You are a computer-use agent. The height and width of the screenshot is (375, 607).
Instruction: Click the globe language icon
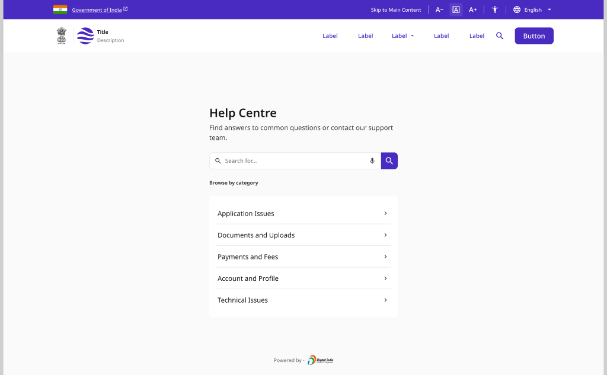click(x=517, y=9)
